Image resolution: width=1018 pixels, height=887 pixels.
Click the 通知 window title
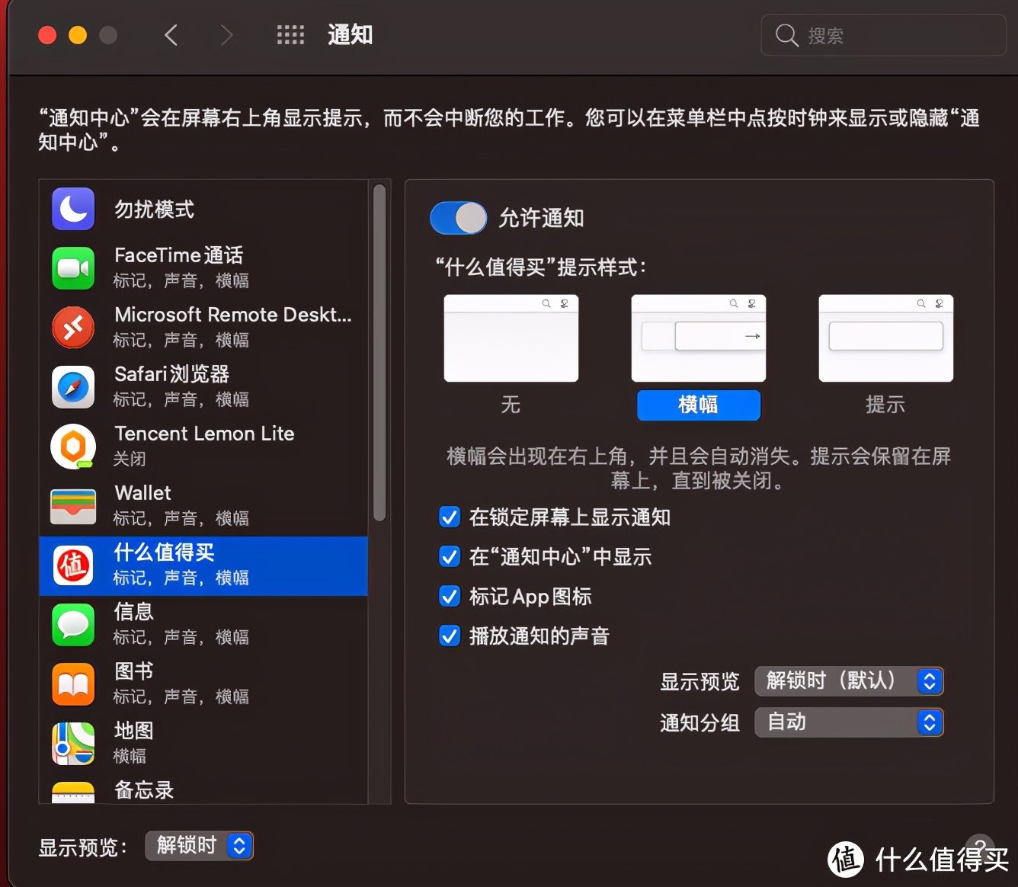(351, 35)
